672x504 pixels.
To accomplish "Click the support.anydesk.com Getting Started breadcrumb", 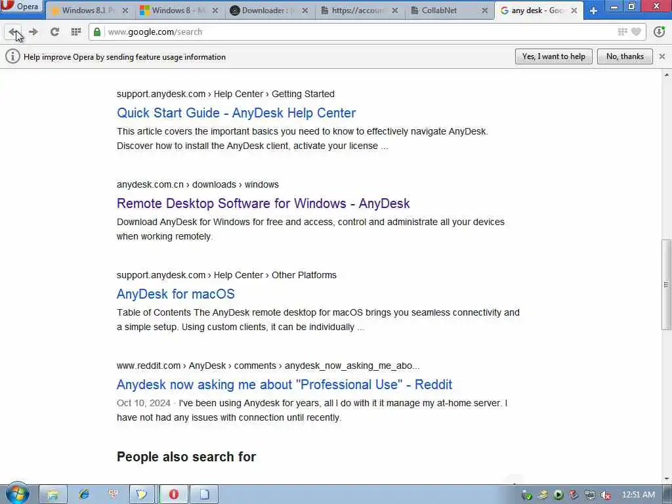I will click(x=226, y=94).
